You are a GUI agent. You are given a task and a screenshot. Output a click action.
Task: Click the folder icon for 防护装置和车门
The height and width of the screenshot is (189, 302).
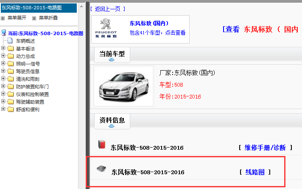[x=11, y=86]
